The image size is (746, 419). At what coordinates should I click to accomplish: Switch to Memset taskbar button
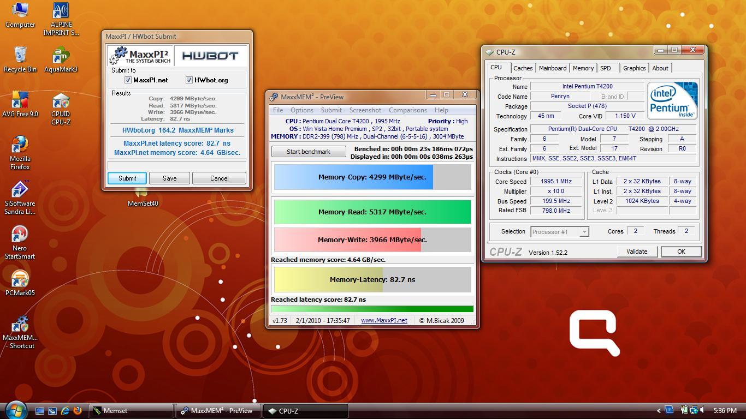point(131,411)
